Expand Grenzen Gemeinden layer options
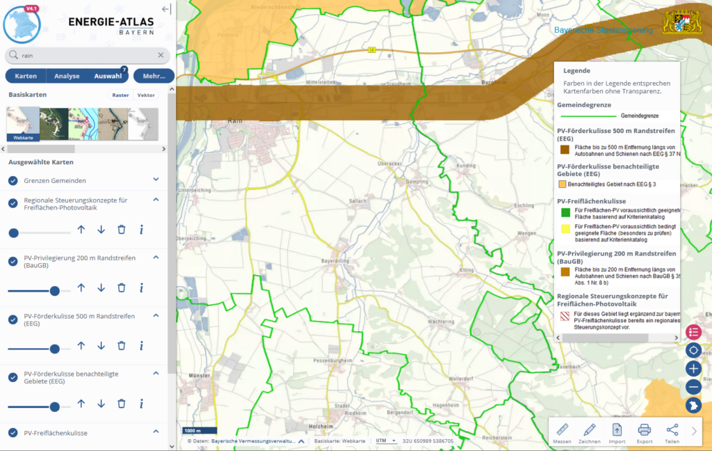Image resolution: width=712 pixels, height=451 pixels. [156, 180]
